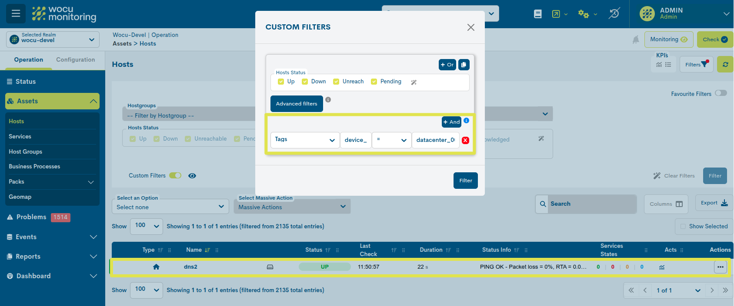Click the eye icon beside Custom Filters
The image size is (734, 306).
pos(192,176)
